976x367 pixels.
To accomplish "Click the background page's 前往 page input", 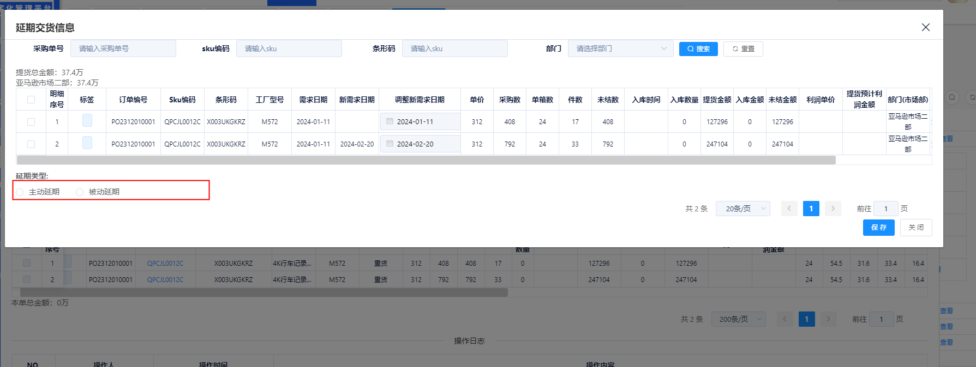I will 882,319.
